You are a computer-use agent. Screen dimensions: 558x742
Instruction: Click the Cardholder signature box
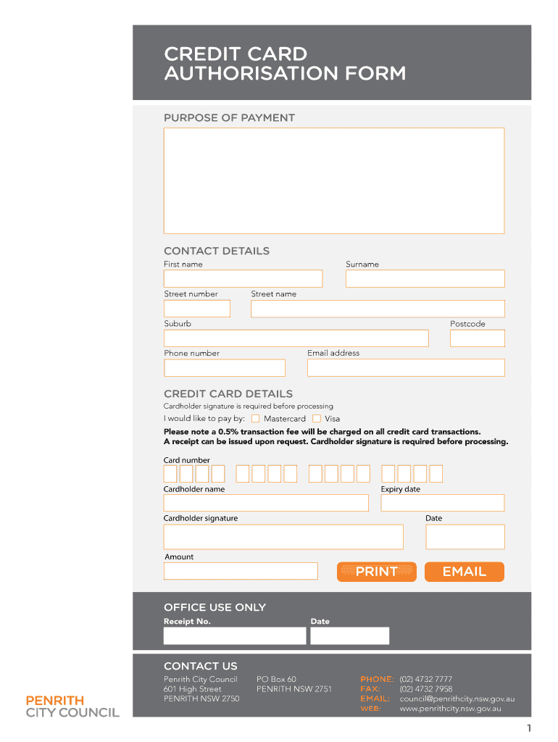(x=283, y=537)
